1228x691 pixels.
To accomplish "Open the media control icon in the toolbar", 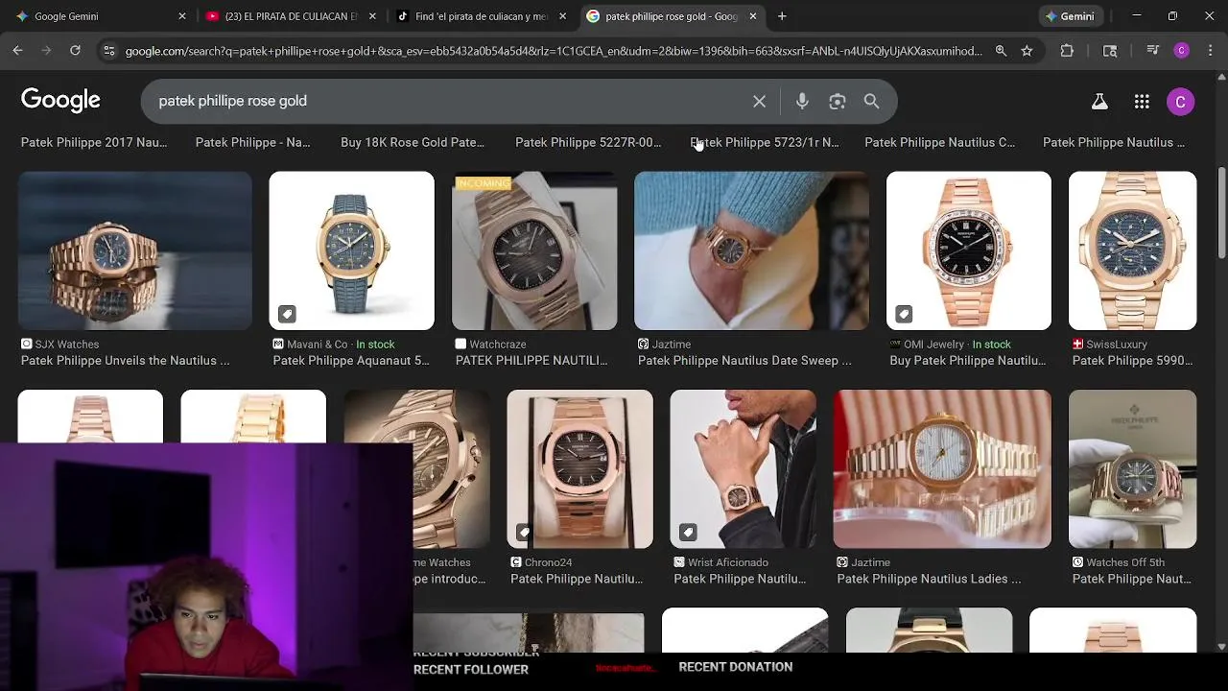I will (1153, 51).
